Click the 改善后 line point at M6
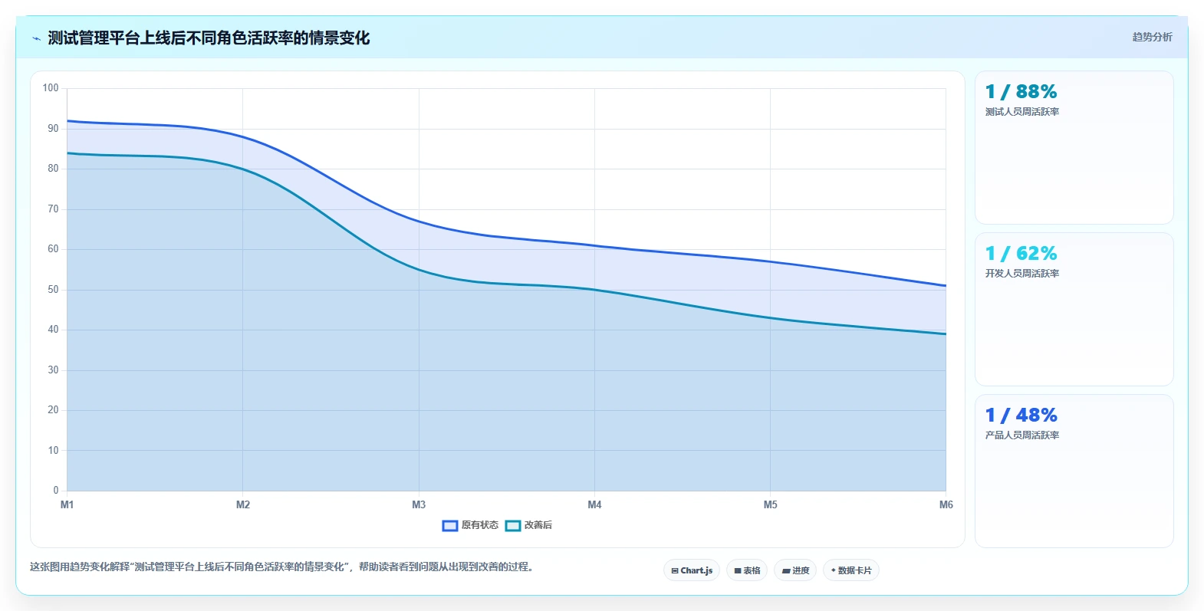1204x611 pixels. click(946, 333)
